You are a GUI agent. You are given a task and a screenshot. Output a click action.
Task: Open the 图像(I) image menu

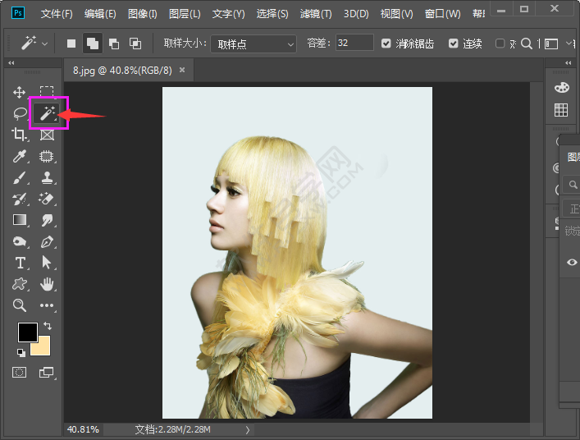point(143,14)
